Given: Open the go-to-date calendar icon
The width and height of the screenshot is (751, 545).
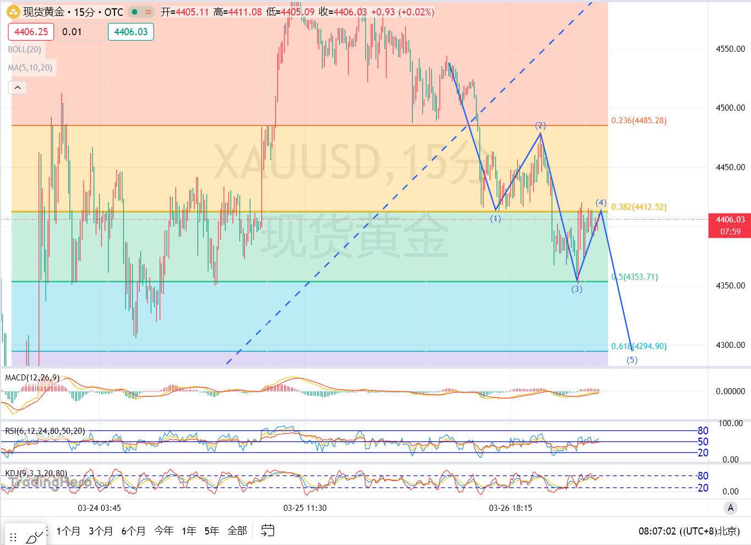Looking at the screenshot, I should click(x=268, y=531).
